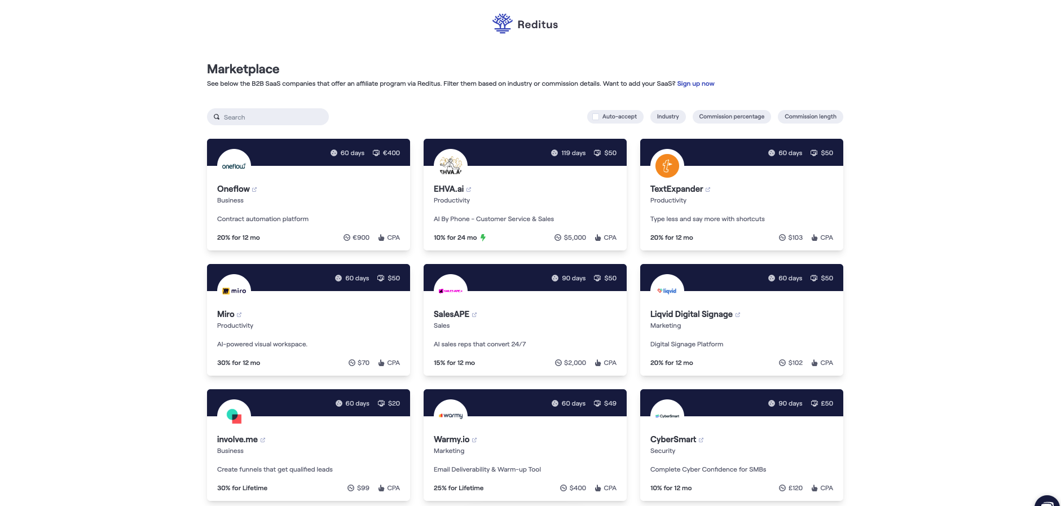Click the Miro logo
Image resolution: width=1061 pixels, height=506 pixels.
coord(234,291)
